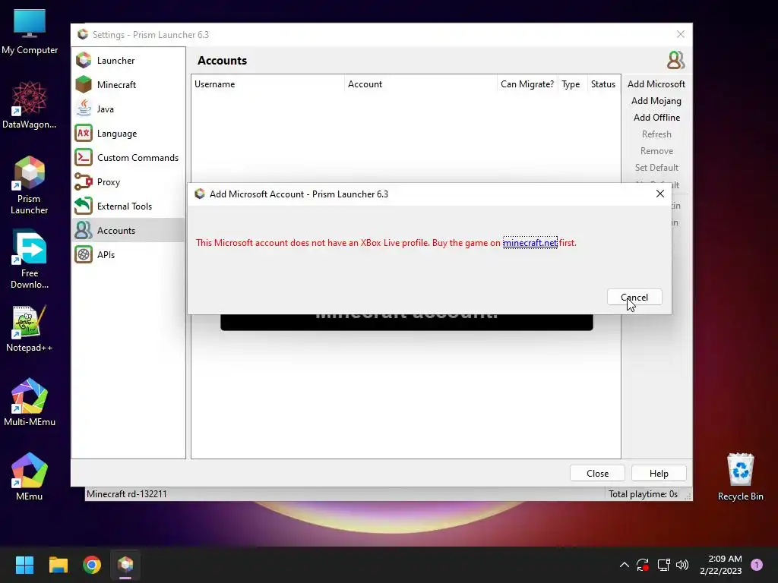Cancel the Add Microsoft Account dialog

coord(634,298)
